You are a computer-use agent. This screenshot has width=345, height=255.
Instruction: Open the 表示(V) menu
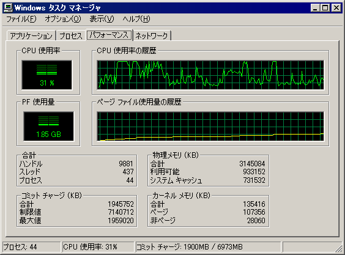click(x=102, y=19)
